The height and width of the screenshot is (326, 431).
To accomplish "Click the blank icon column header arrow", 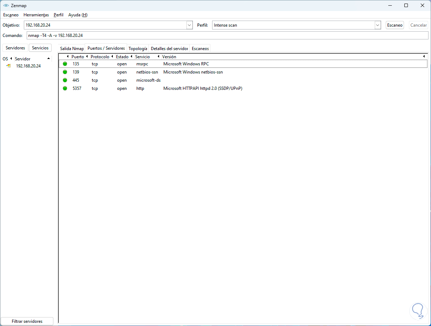I will click(68, 57).
